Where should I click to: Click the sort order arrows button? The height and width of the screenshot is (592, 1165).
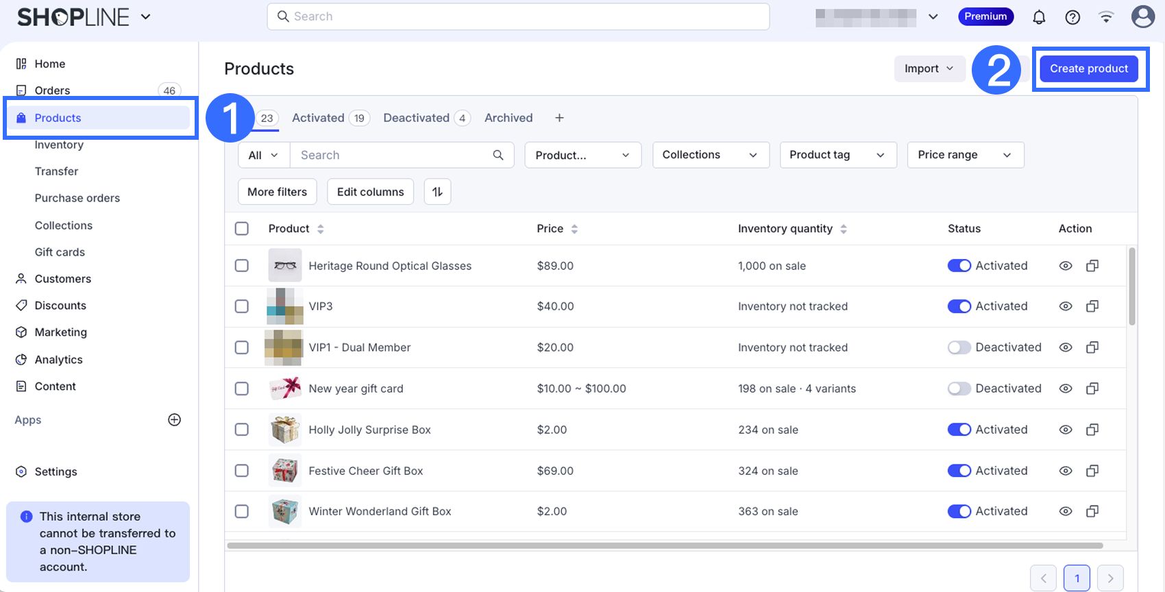pyautogui.click(x=437, y=192)
